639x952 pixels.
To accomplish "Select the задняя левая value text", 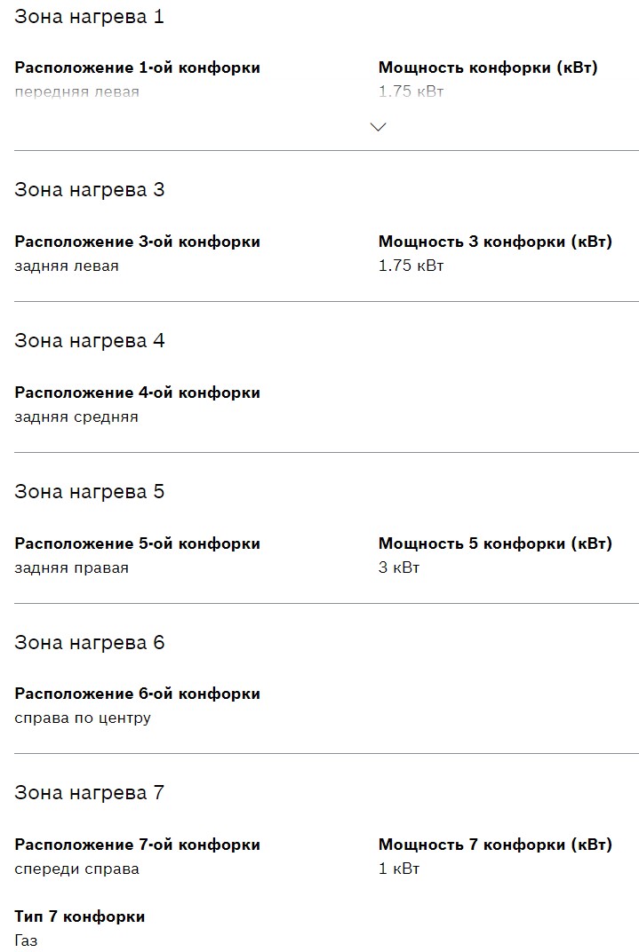I will pos(66,266).
